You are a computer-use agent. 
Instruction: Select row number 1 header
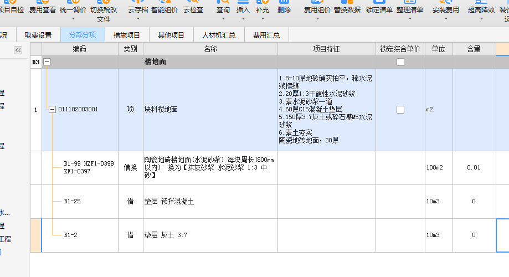[x=35, y=110]
